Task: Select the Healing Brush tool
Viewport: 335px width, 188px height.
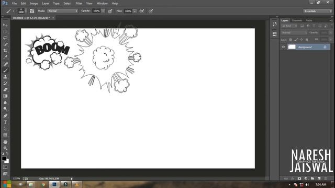Action: coord(5,64)
